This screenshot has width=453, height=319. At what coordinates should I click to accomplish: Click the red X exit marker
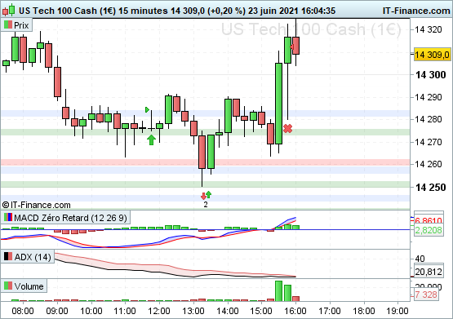point(288,128)
